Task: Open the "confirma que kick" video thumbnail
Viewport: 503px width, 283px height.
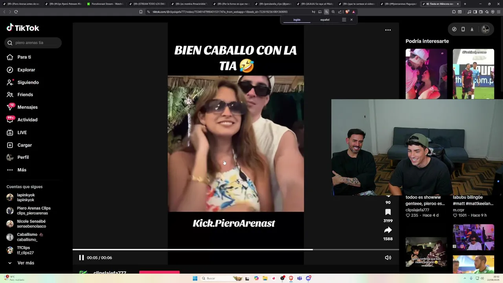Action: 426,252
